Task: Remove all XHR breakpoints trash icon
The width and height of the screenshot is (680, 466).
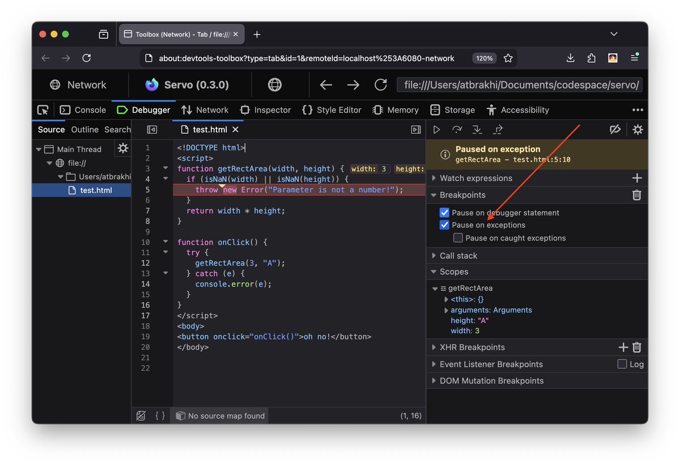Action: 637,347
